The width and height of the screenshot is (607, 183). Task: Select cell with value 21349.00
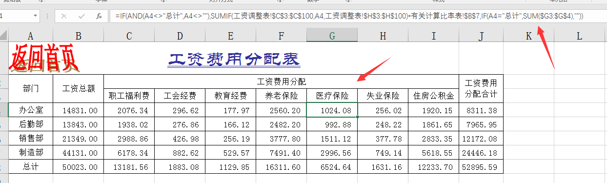pos(78,138)
